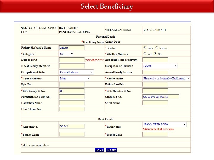
Task: Focus the Ration Card No. field
Action: point(155,84)
